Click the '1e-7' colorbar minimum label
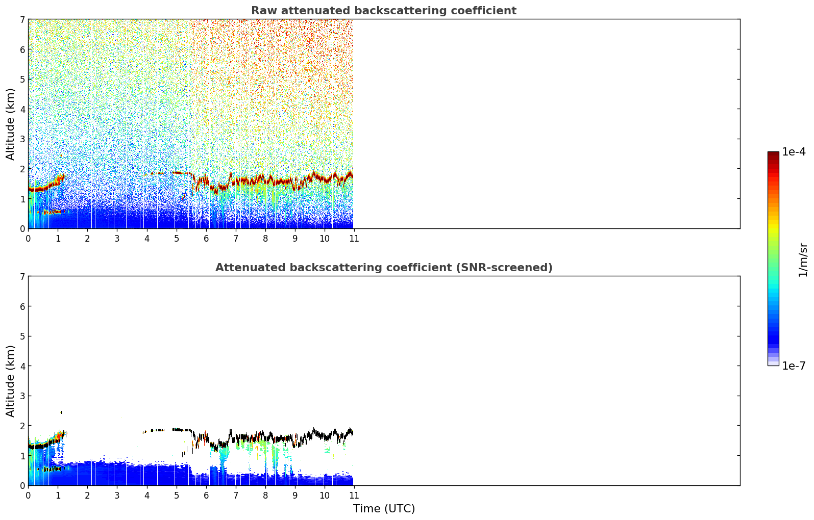Screen dimensions: 814x520 (x=794, y=366)
